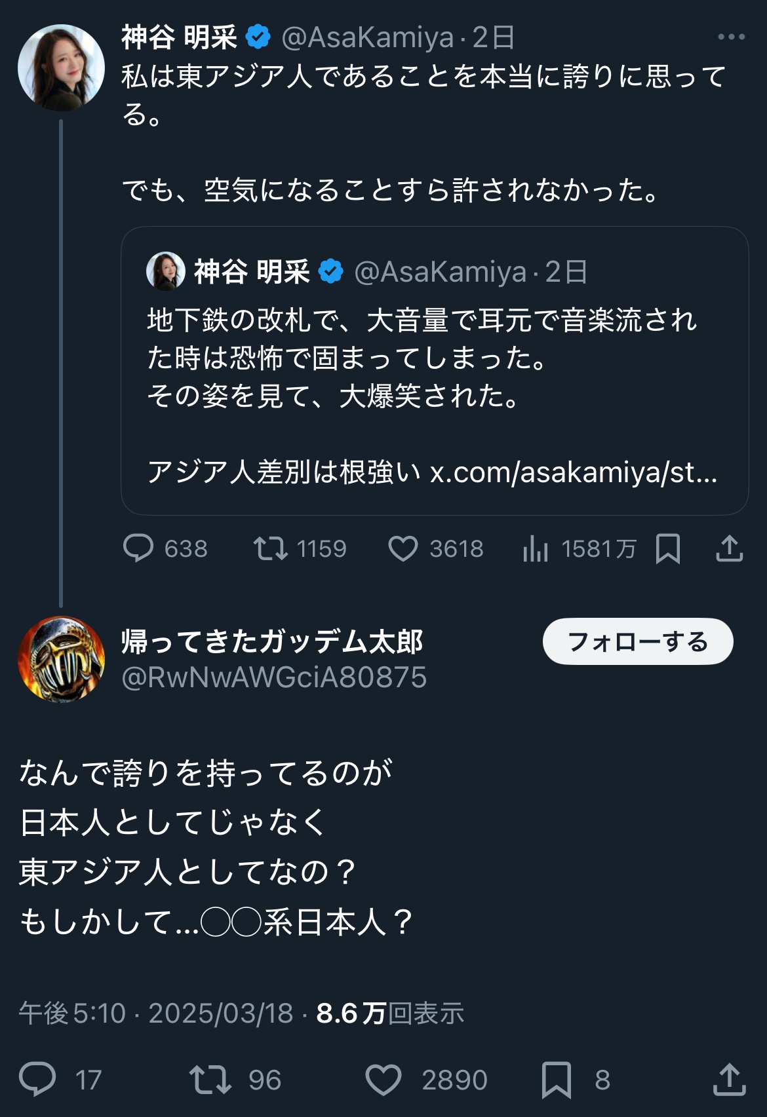Like the reply with 2890 likes
This screenshot has height=1117, width=767.
[383, 1079]
